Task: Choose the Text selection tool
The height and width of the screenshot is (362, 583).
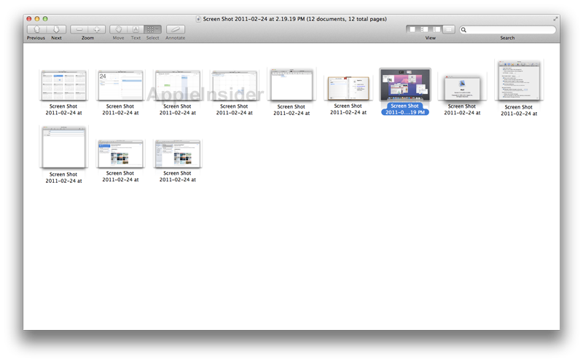Action: pyautogui.click(x=136, y=29)
